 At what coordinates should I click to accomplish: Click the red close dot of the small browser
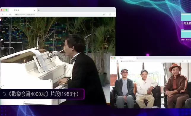[111, 58]
